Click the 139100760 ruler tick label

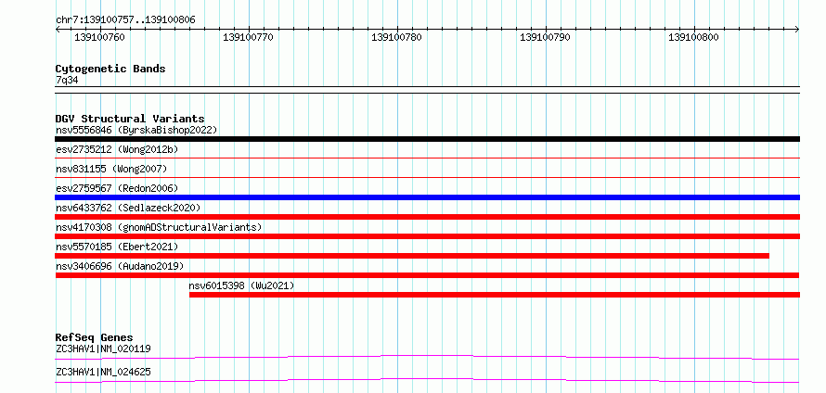tap(100, 37)
